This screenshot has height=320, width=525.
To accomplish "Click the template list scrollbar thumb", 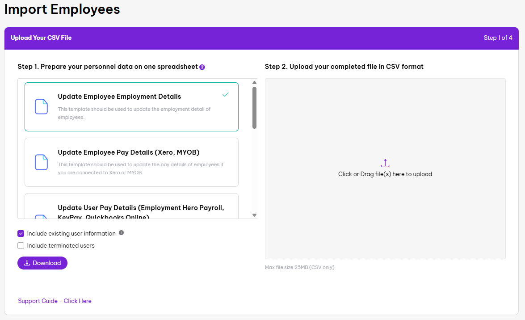I will [254, 107].
